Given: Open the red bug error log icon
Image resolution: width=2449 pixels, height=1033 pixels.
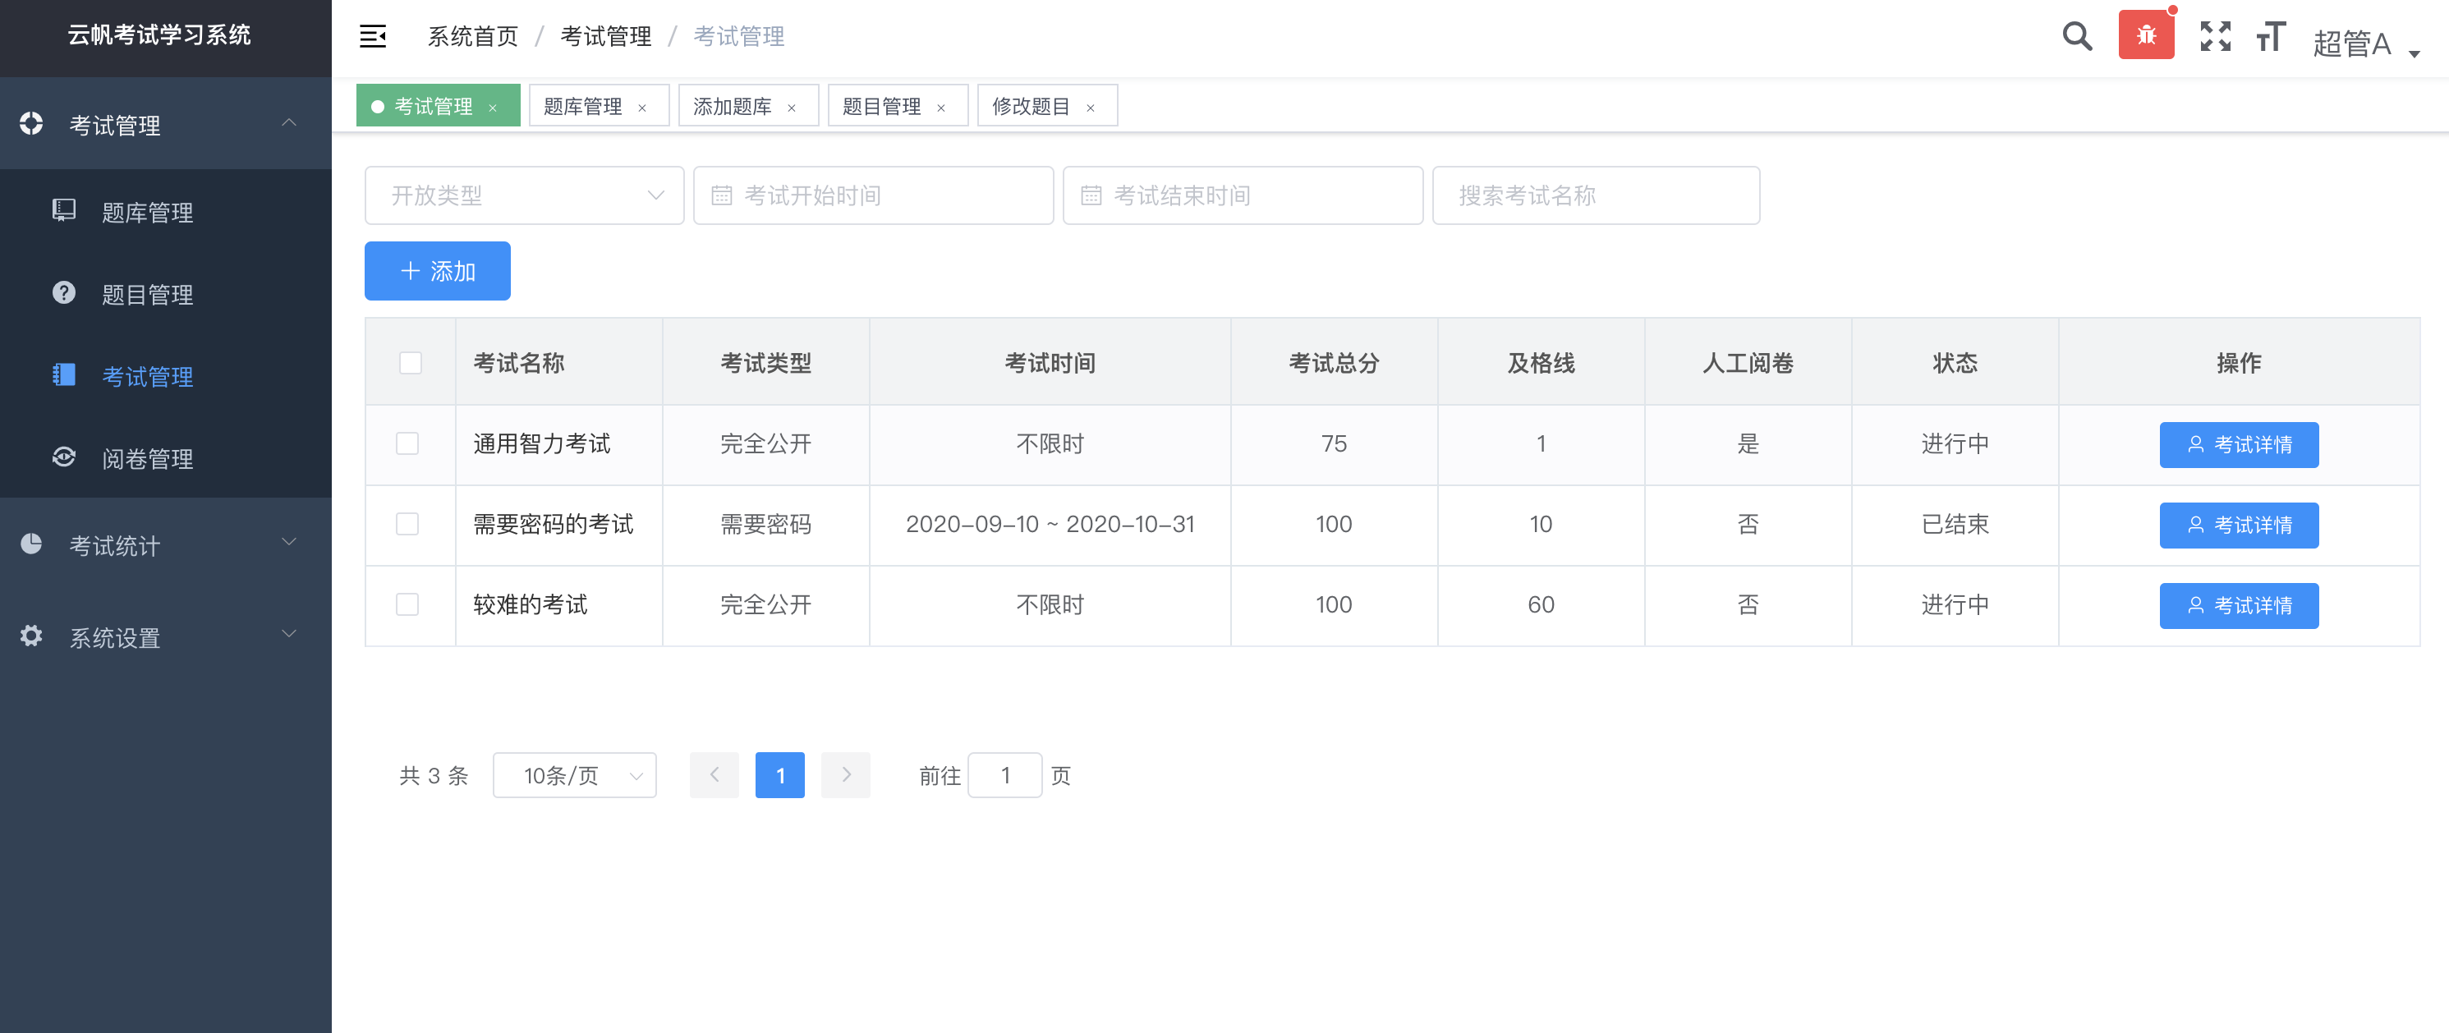Looking at the screenshot, I should 2146,35.
